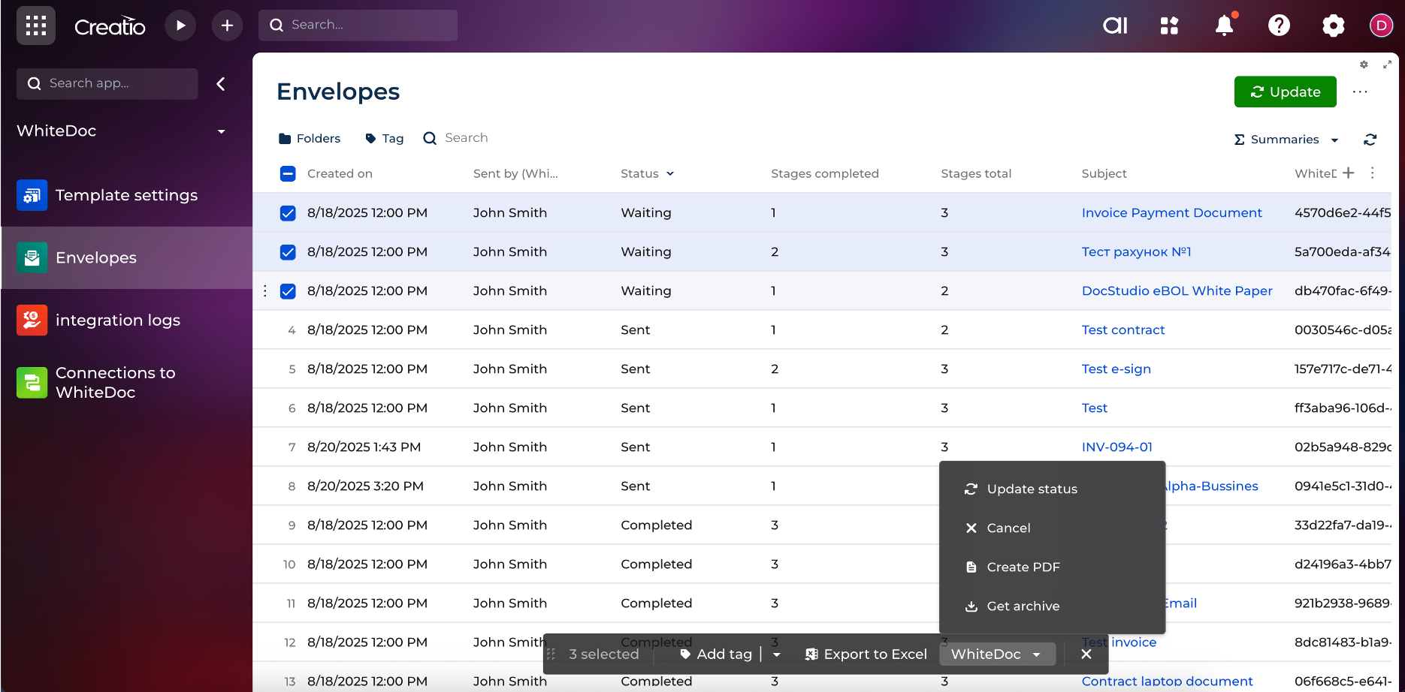Click the Envelopes sidebar icon
This screenshot has width=1405, height=692.
(32, 257)
